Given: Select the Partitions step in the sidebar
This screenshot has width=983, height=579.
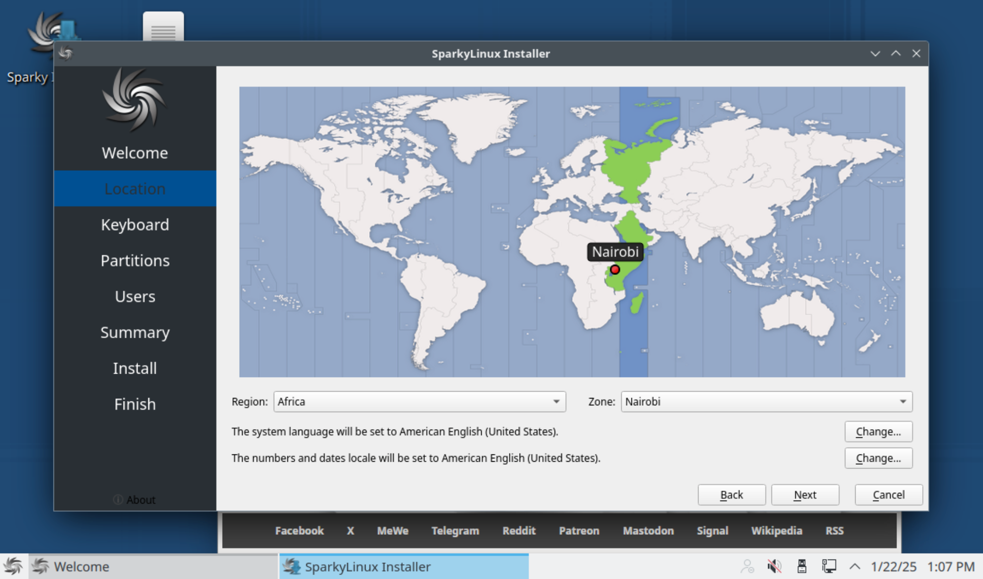Looking at the screenshot, I should (x=135, y=260).
